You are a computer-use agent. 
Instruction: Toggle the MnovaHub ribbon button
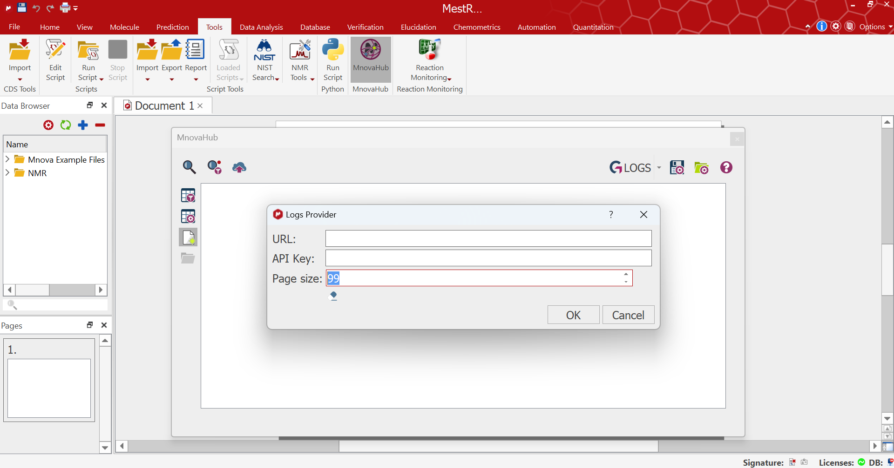(x=371, y=59)
